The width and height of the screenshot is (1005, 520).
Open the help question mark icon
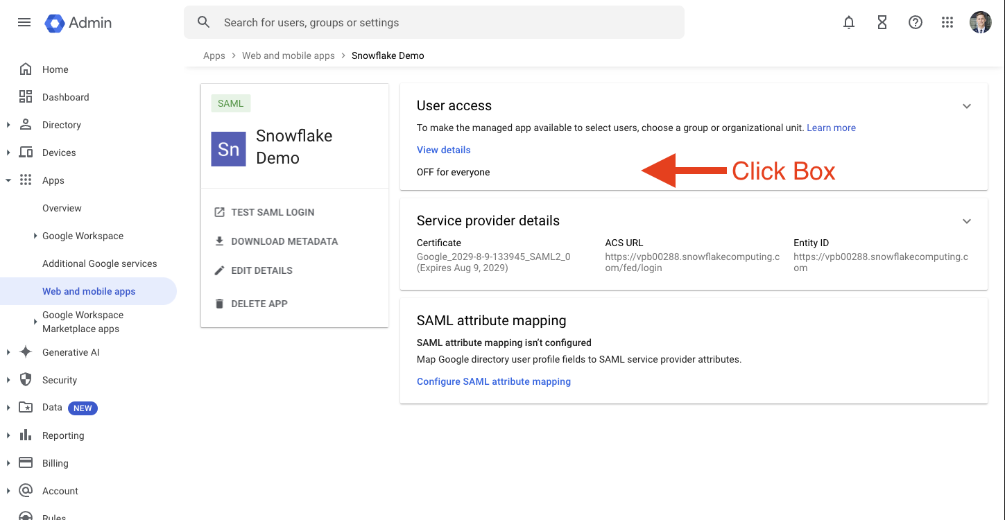tap(916, 22)
